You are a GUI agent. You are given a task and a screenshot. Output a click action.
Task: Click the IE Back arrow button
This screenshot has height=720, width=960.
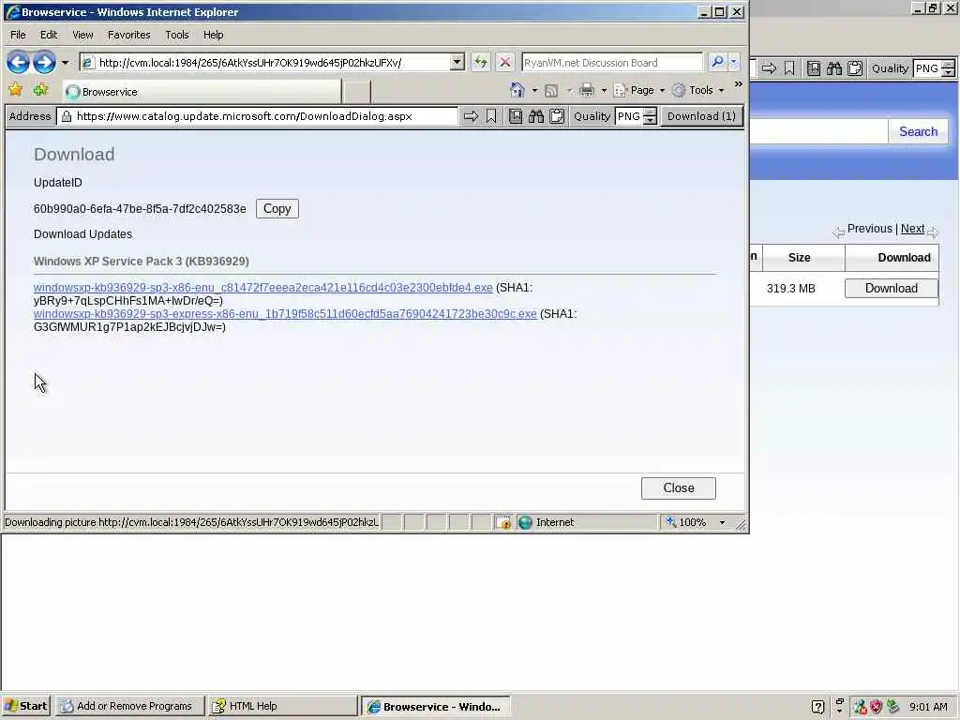tap(19, 63)
